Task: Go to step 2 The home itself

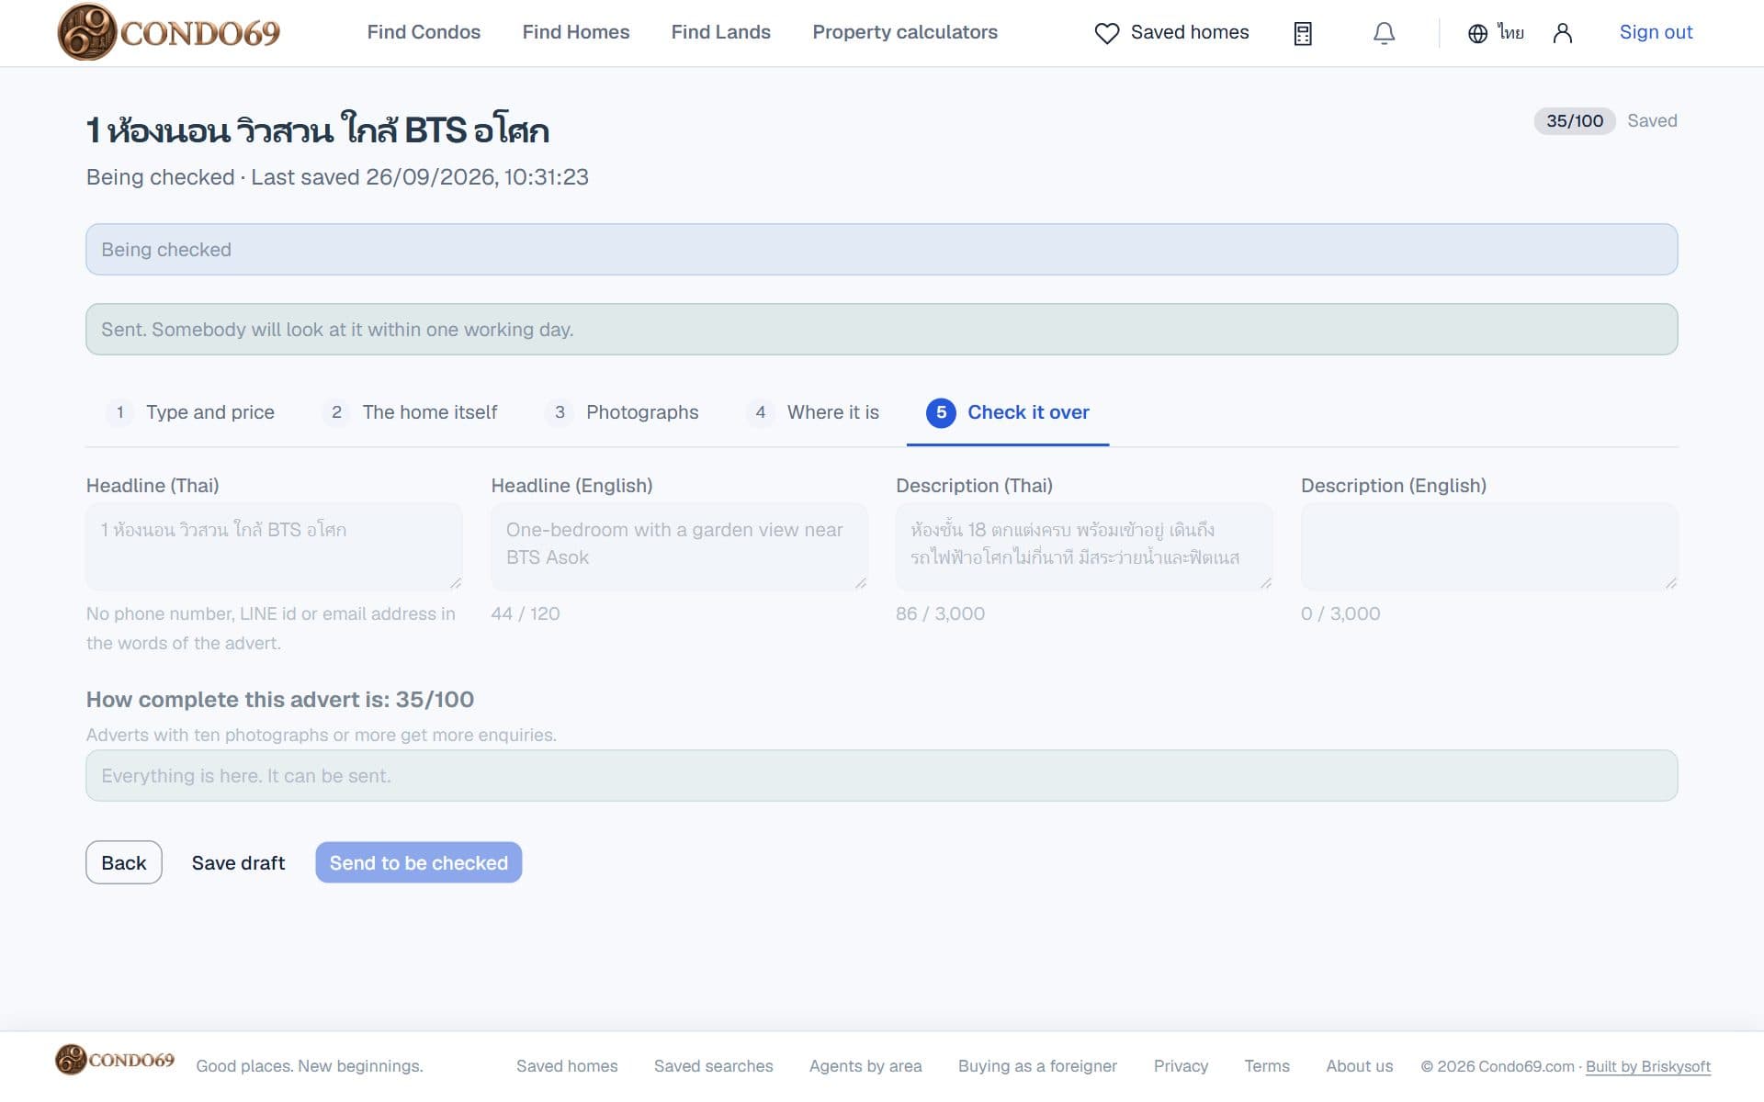Action: (410, 412)
